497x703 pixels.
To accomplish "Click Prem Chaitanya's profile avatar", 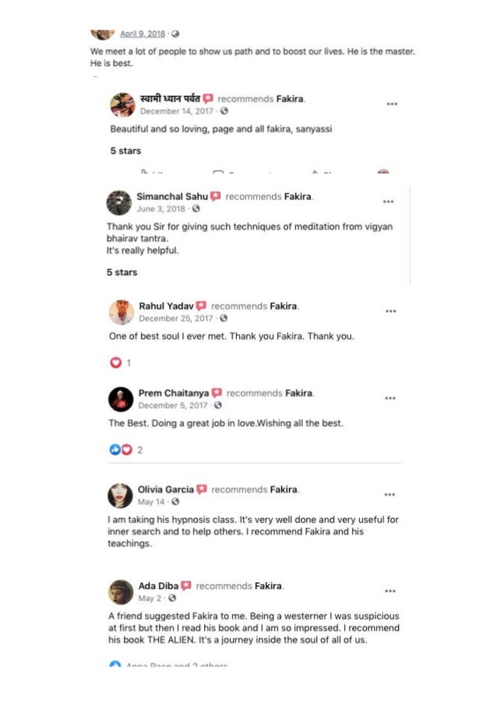I will click(x=121, y=399).
